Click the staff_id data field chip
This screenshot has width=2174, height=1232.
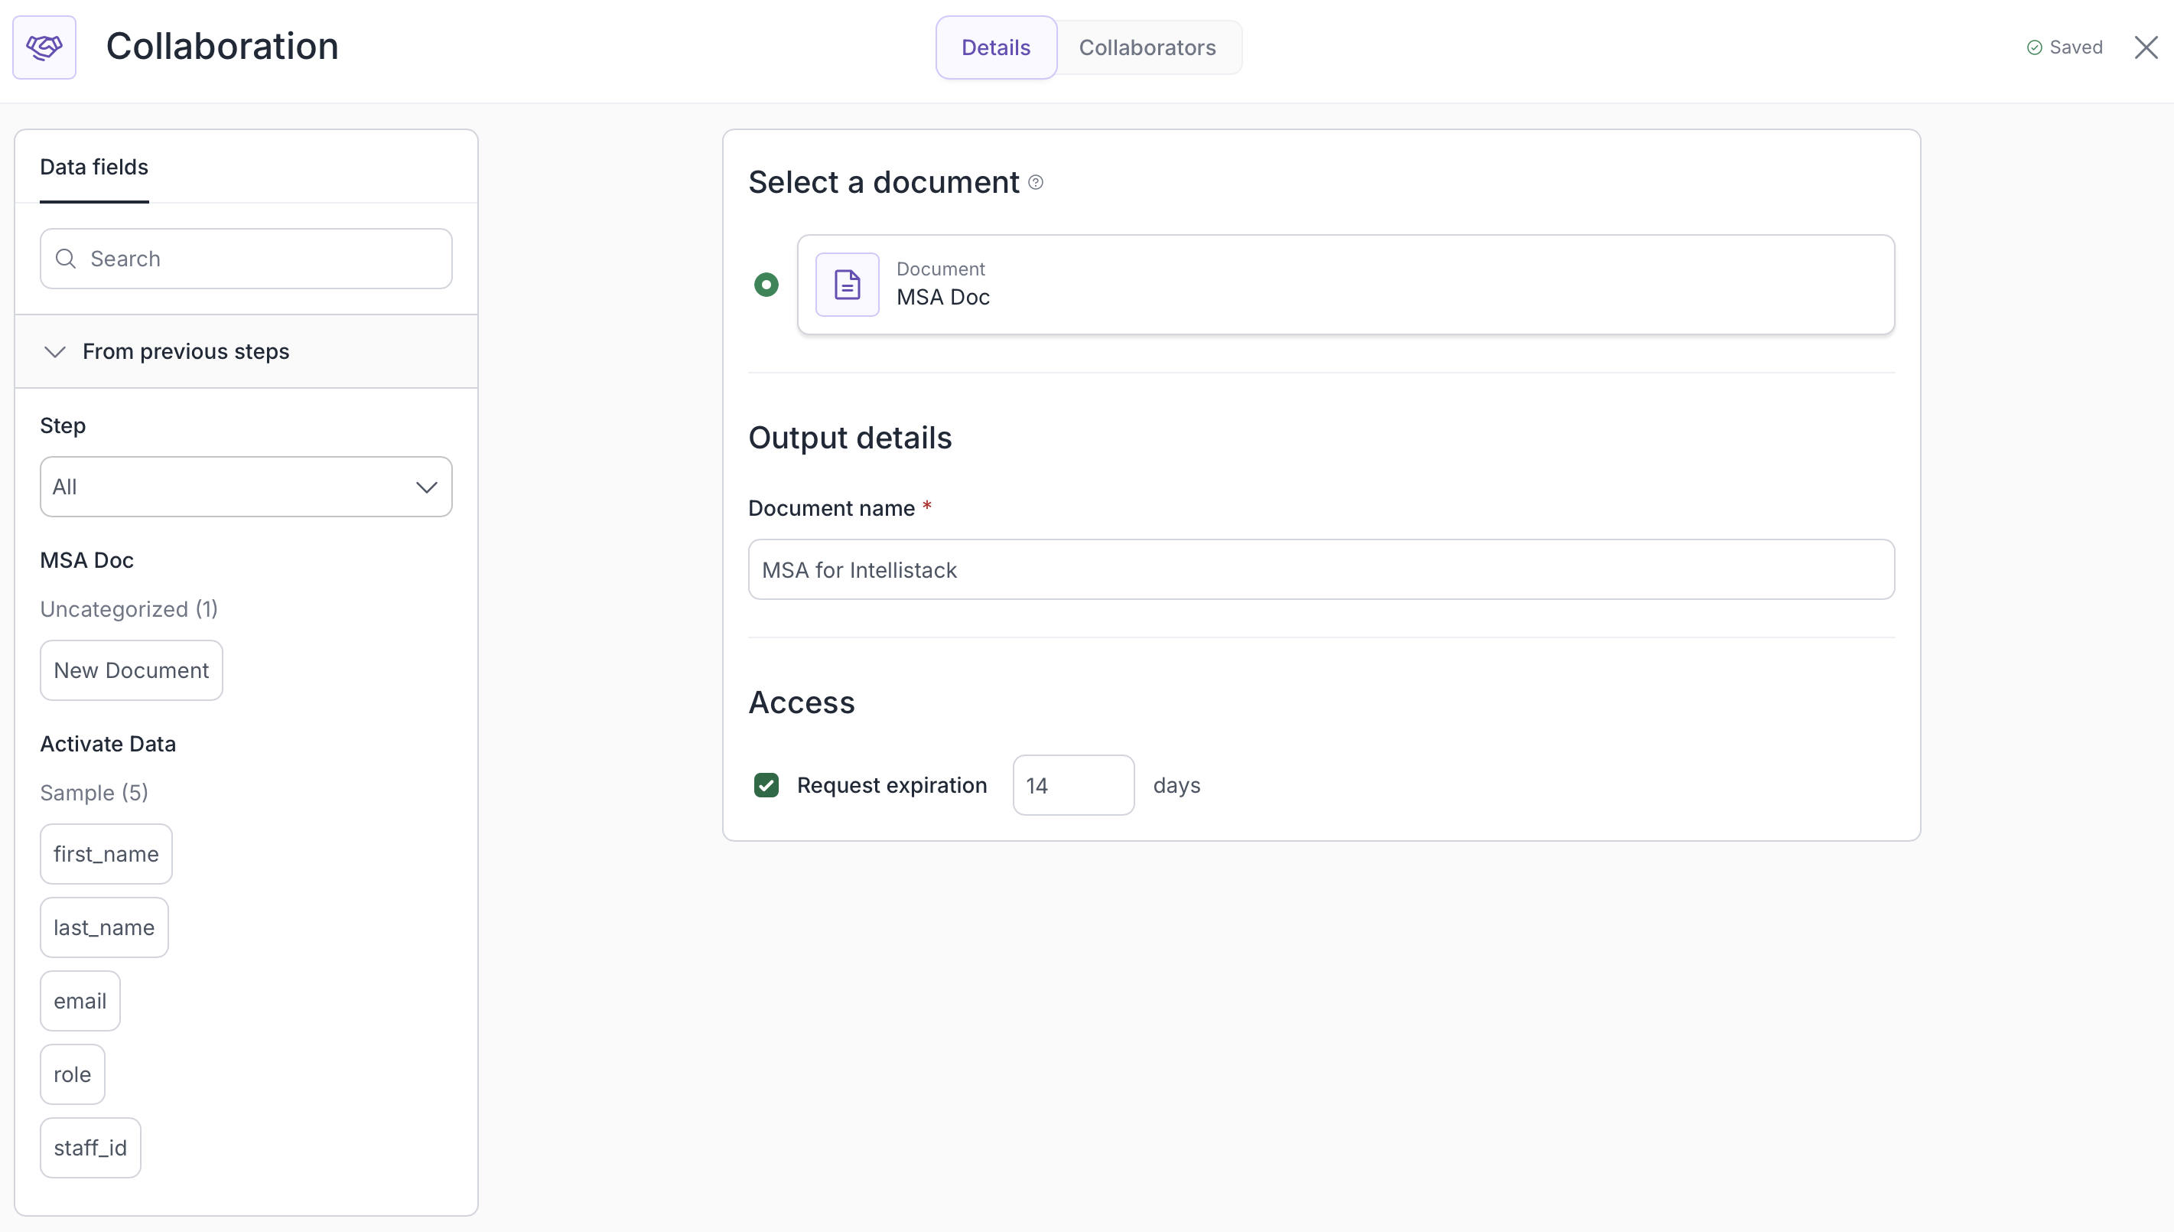coord(90,1147)
